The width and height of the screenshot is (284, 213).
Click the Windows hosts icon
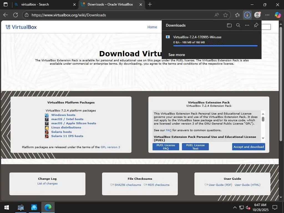tap(47, 115)
